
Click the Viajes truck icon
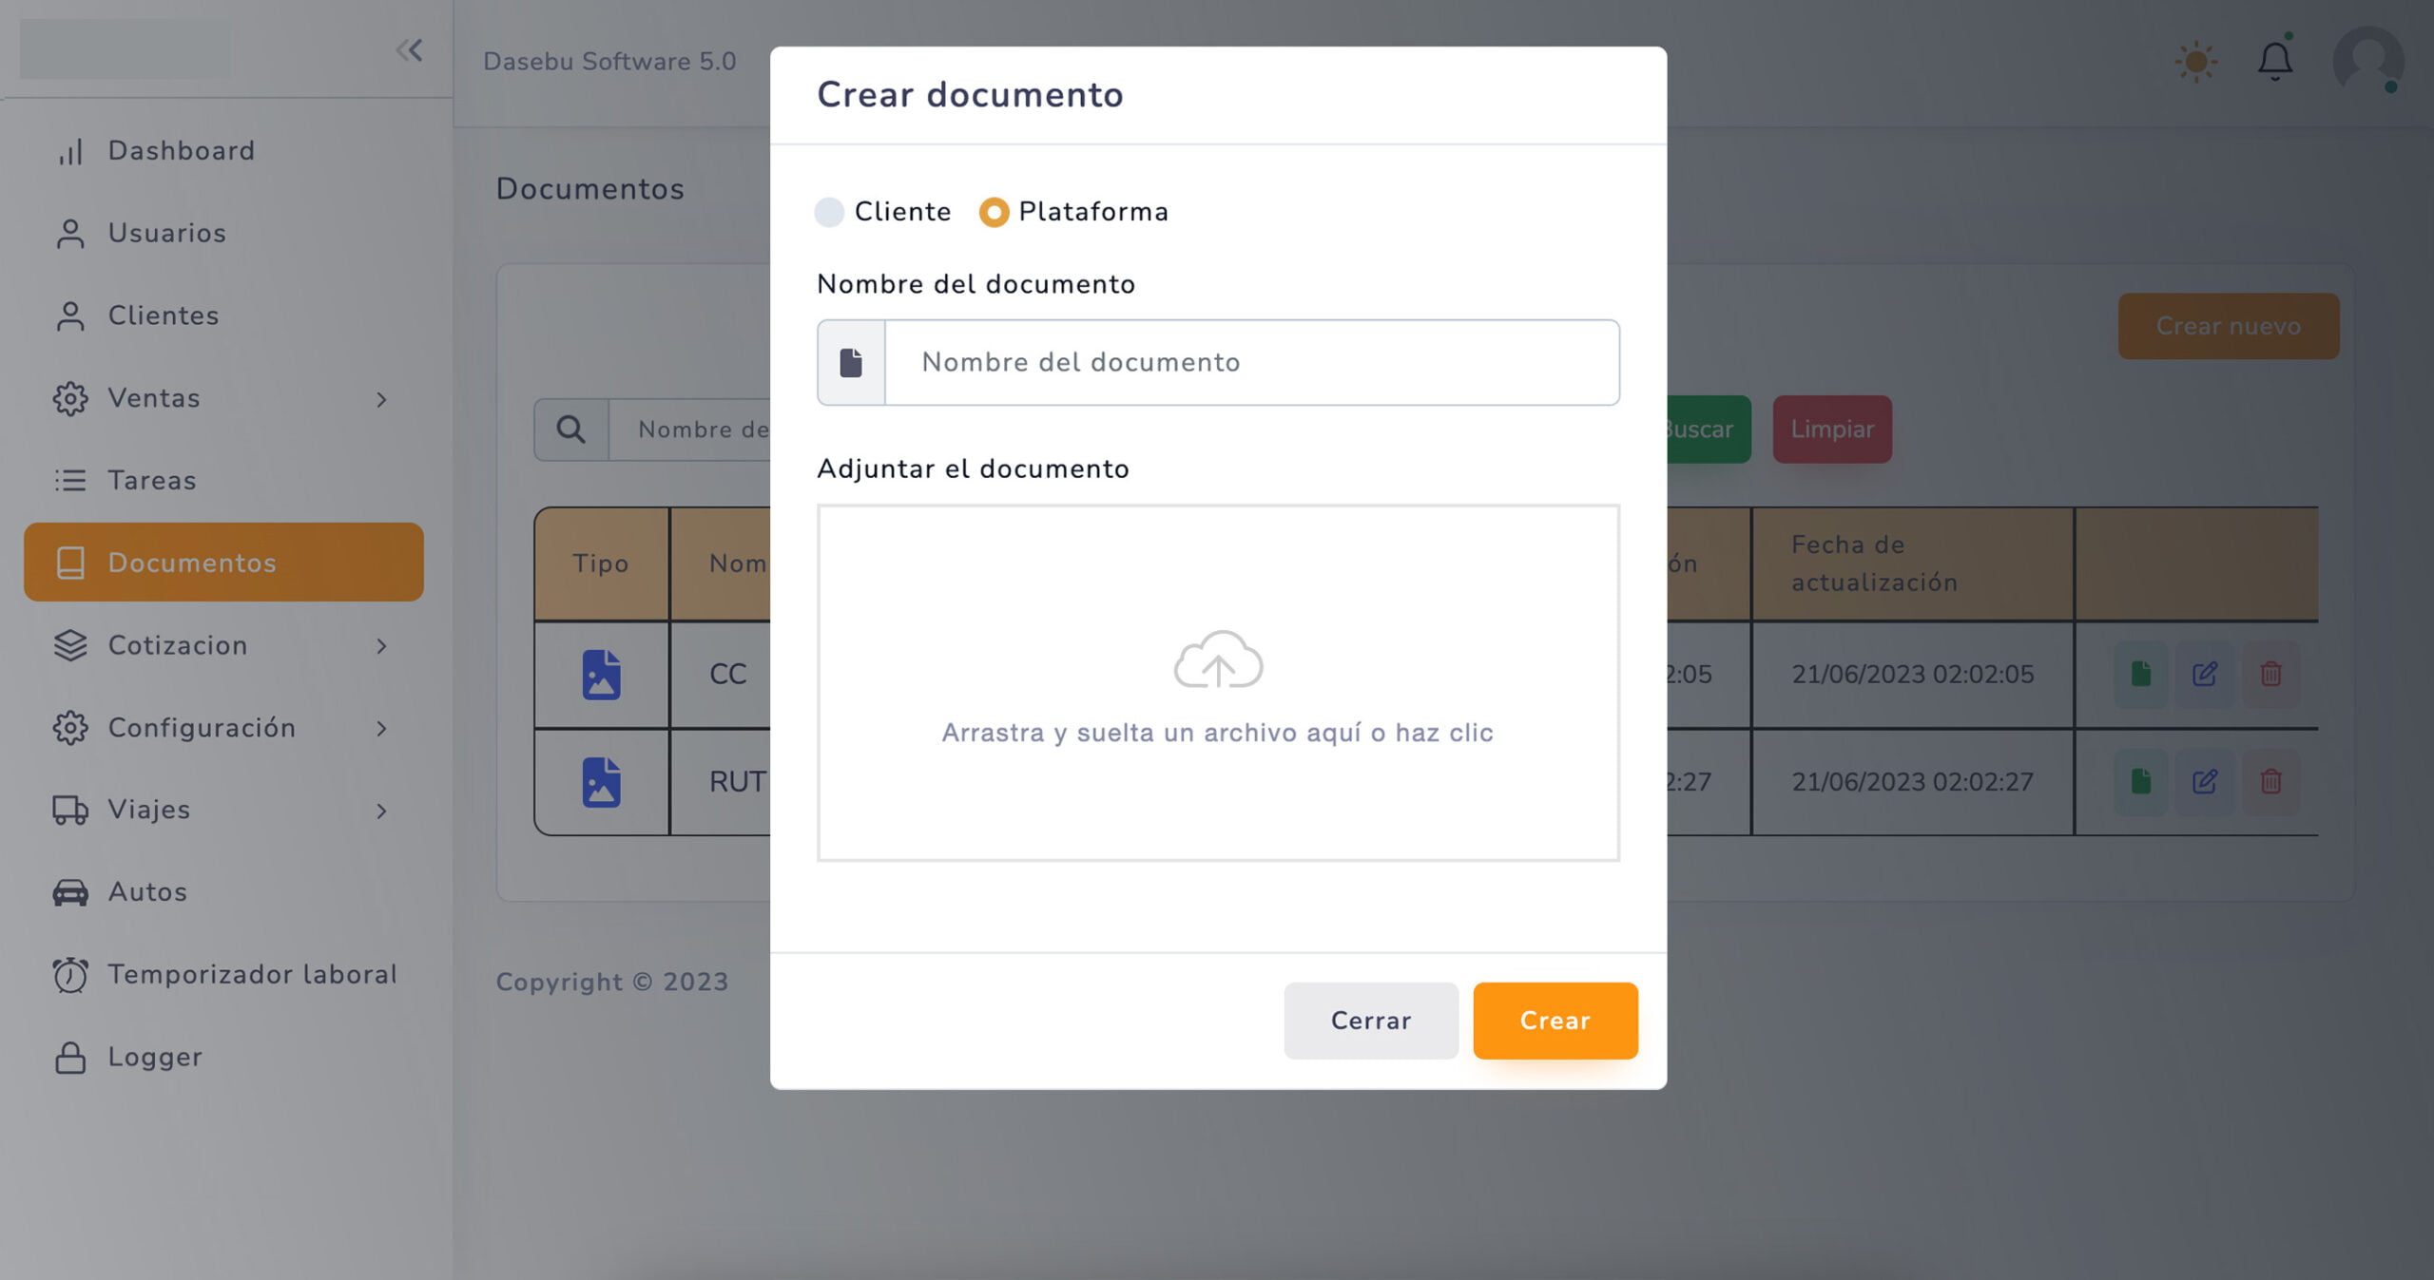70,810
